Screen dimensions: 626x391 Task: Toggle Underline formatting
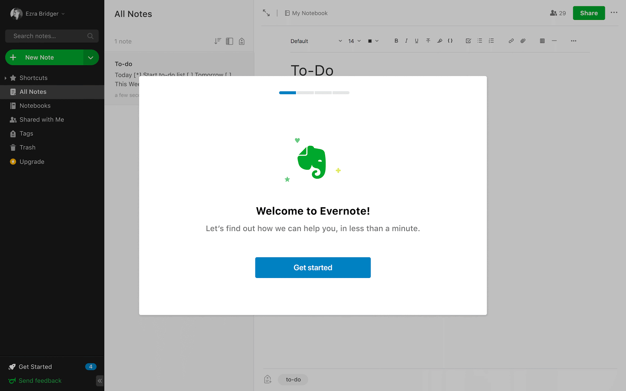417,41
